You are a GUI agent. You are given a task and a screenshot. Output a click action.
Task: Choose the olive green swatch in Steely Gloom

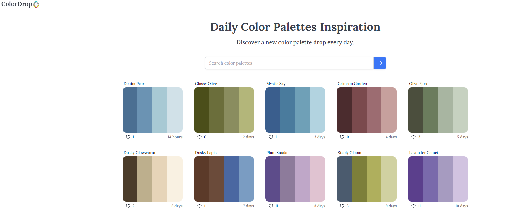point(359,179)
